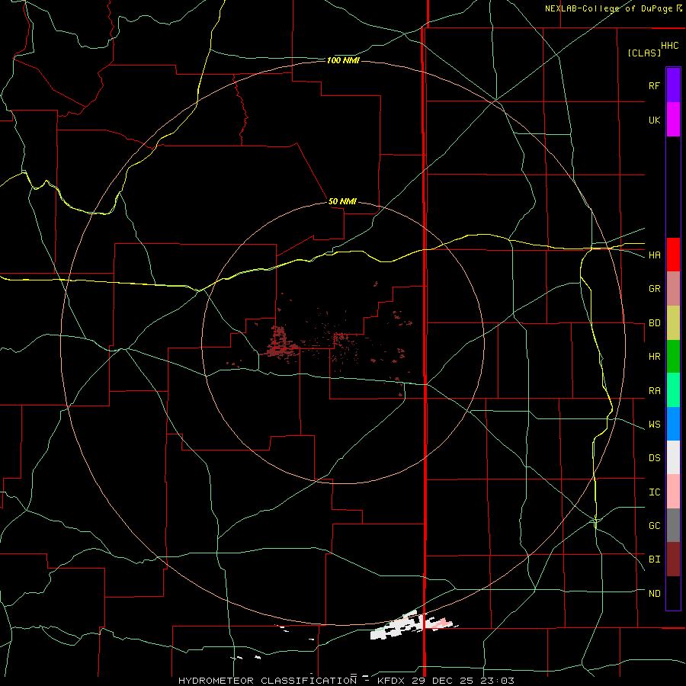This screenshot has height=686, width=686.
Task: Pick the dusty pink GR legend swatch
Action: coord(673,289)
